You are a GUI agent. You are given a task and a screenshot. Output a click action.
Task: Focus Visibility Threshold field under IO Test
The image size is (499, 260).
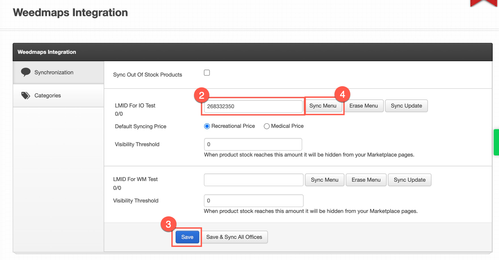[253, 144]
